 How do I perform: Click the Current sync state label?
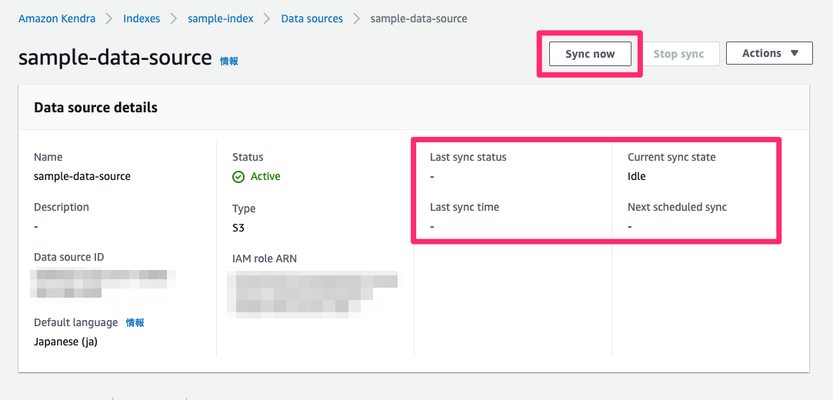click(x=671, y=157)
